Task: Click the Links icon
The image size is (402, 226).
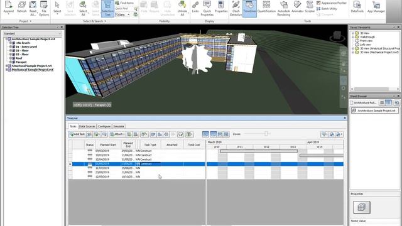Action: pyautogui.click(x=195, y=7)
